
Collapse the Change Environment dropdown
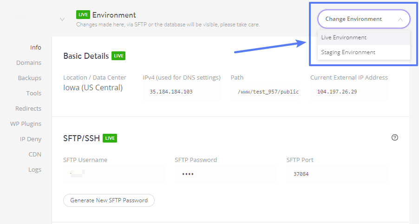click(x=364, y=19)
